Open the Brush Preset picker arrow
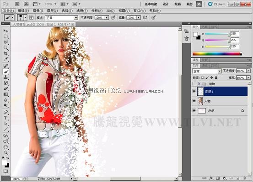The width and height of the screenshot is (253, 182). click(x=25, y=17)
